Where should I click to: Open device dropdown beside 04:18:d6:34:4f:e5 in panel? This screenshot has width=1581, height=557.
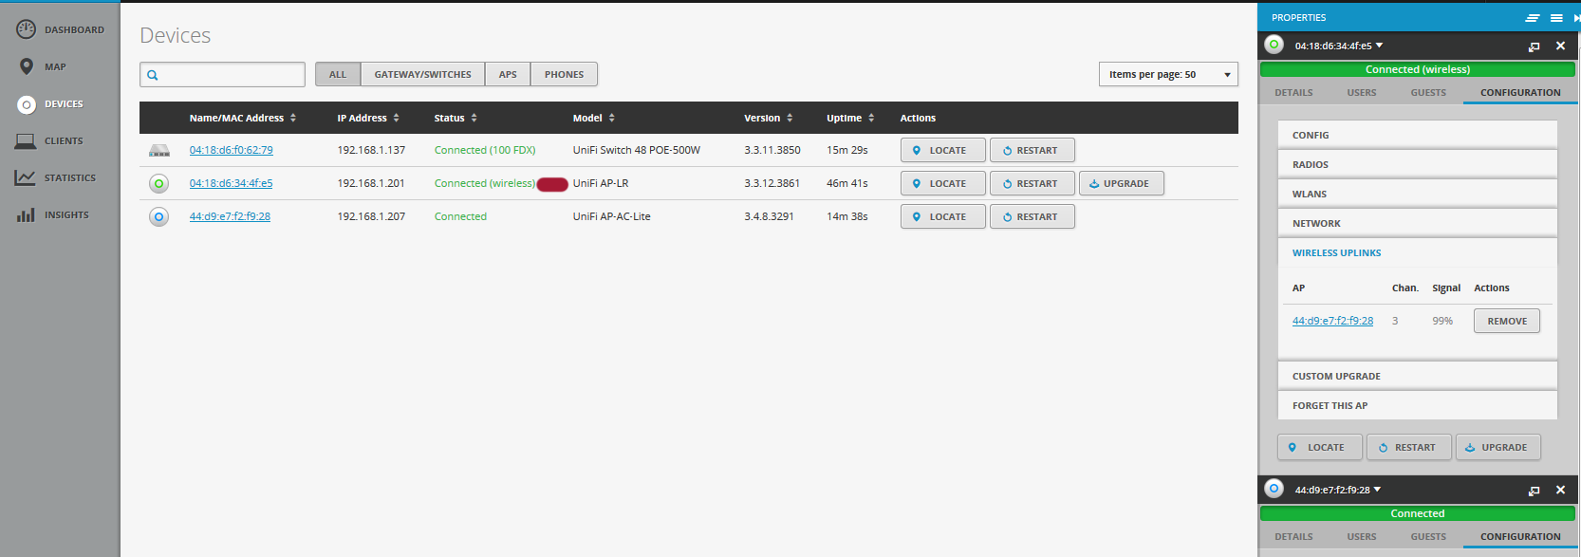(1380, 45)
